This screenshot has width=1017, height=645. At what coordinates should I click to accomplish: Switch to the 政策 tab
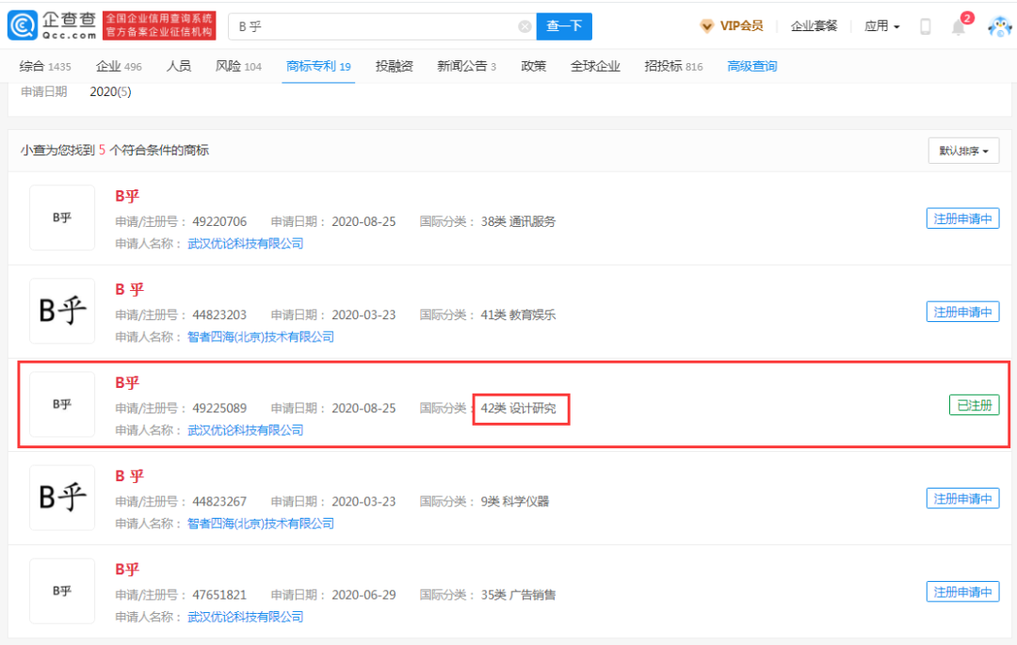(533, 66)
